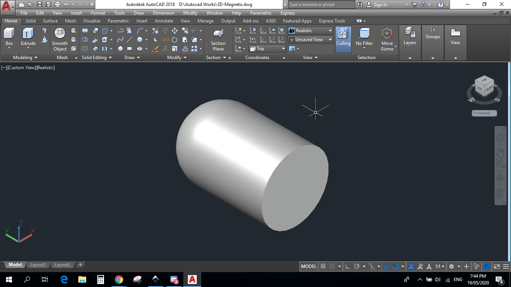Image resolution: width=511 pixels, height=287 pixels.
Task: Open the Unsaved View dropdown
Action: [310, 40]
